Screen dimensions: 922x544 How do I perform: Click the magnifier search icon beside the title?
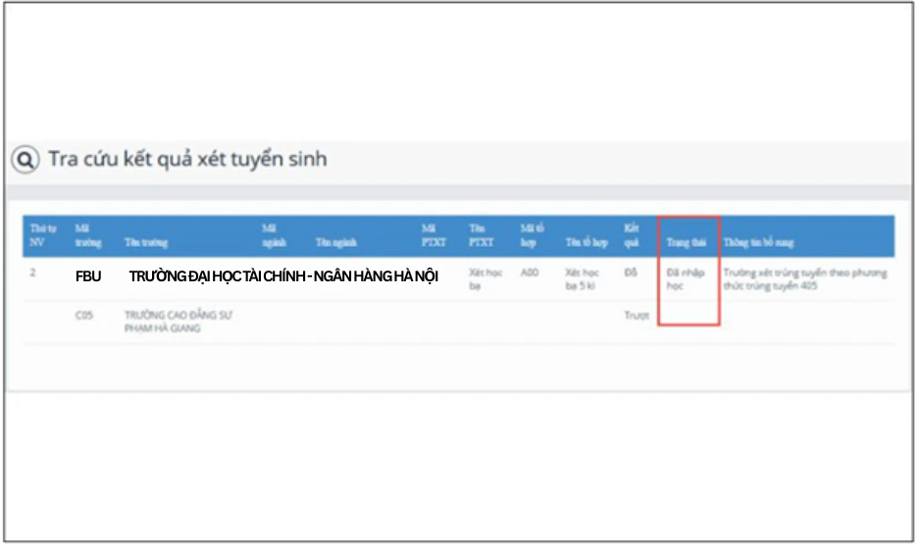pyautogui.click(x=26, y=159)
